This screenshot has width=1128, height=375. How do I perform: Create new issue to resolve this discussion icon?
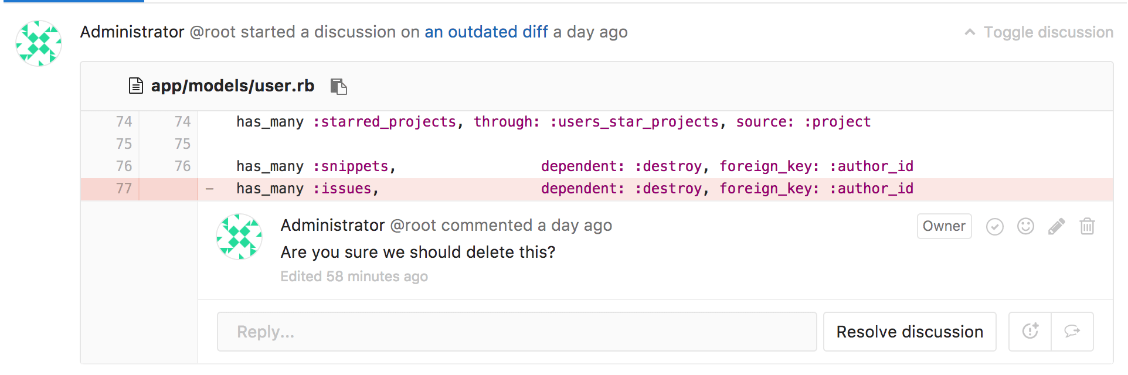[1030, 332]
